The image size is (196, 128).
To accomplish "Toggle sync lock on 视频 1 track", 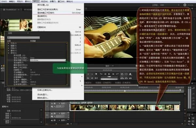I will point(55,103).
